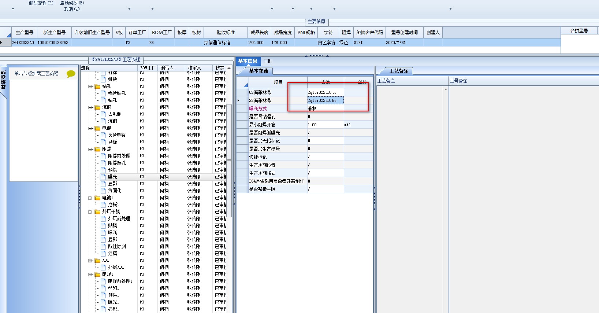Collapse the 阻焊 tree node
The height and width of the screenshot is (313, 599).
[x=90, y=150]
